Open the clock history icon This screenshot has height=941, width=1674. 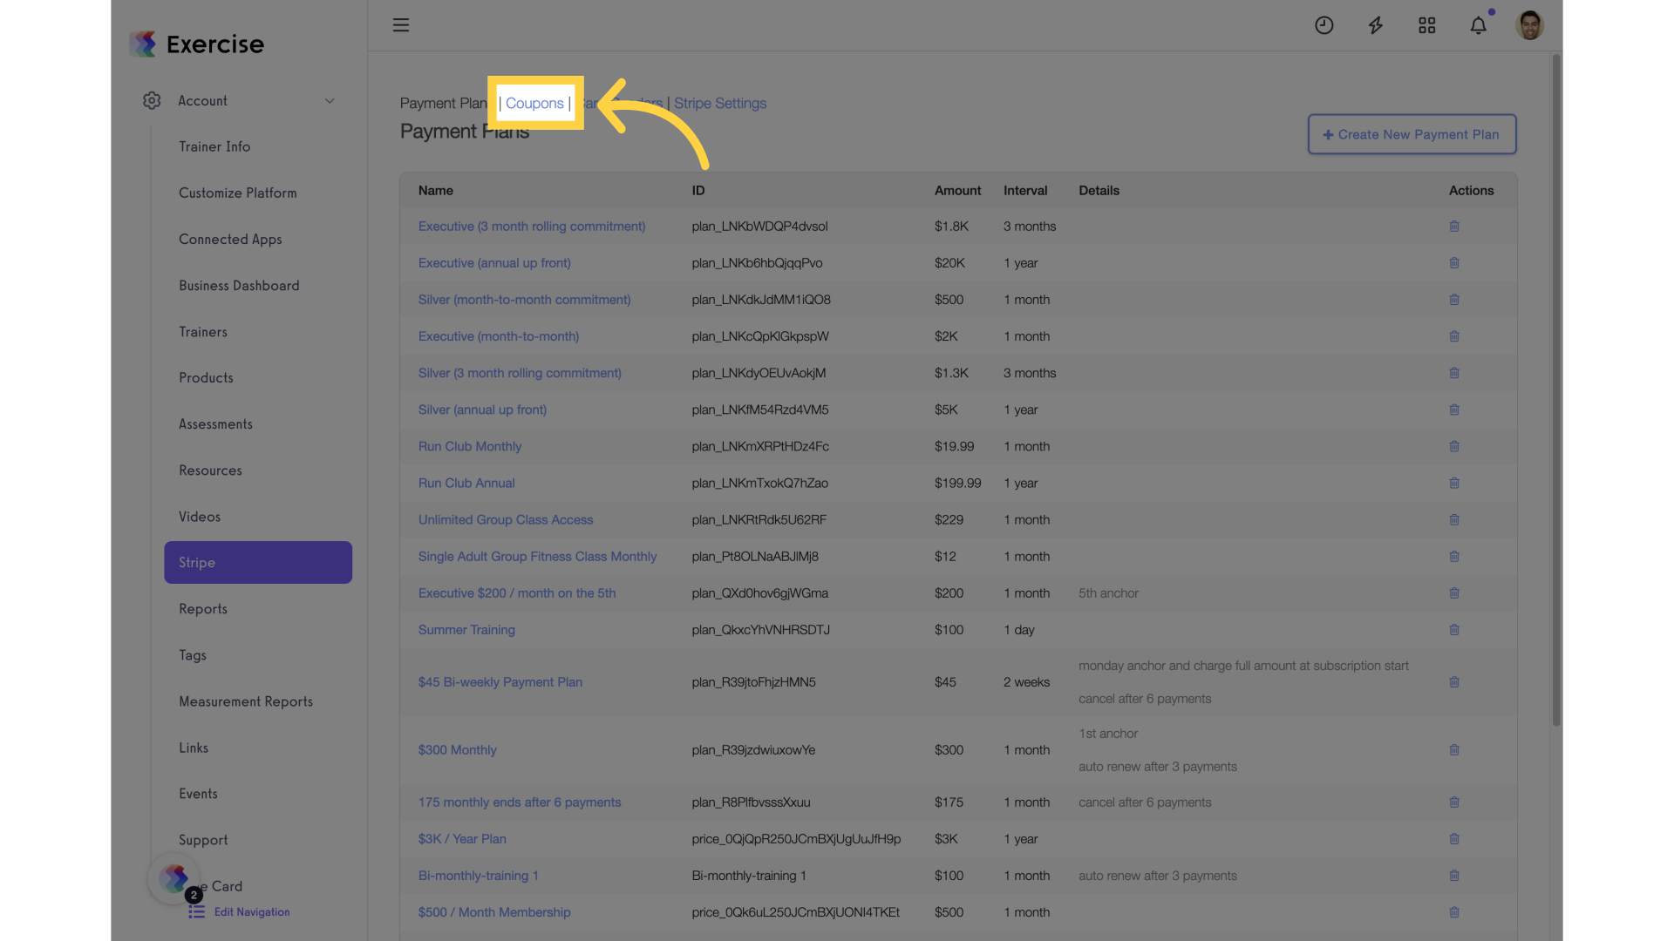pos(1324,25)
